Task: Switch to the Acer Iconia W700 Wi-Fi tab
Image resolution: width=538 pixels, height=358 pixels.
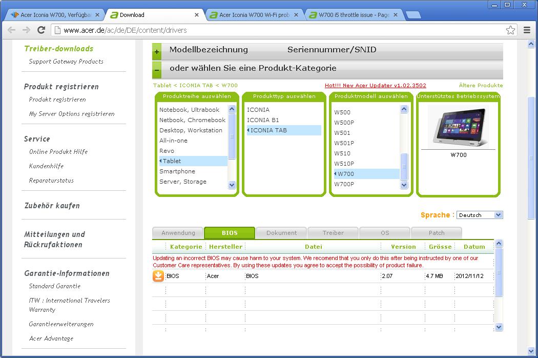Action: click(254, 15)
